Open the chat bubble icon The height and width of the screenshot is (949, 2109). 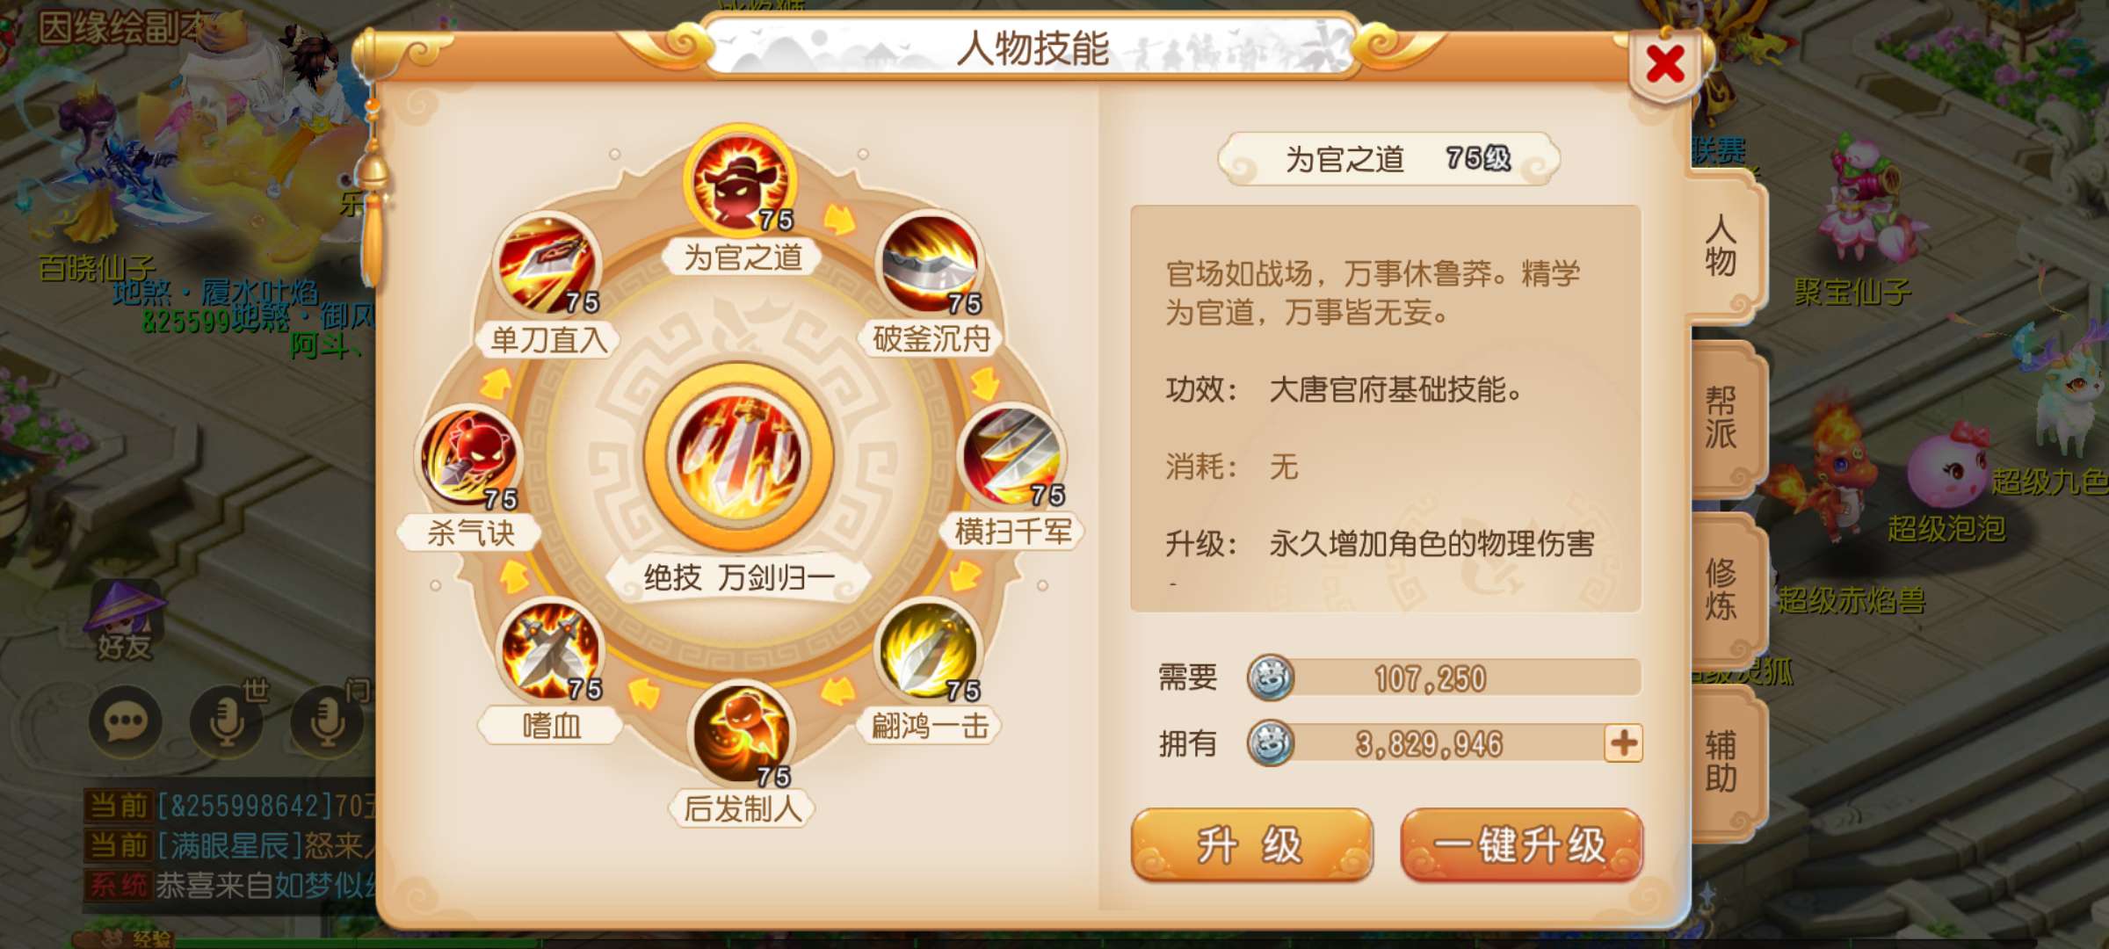pos(126,722)
